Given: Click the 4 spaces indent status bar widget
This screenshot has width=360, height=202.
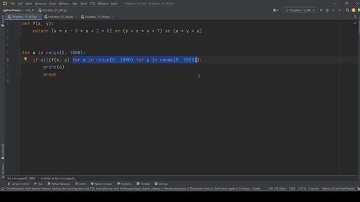Looking at the screenshot, I should (314, 189).
